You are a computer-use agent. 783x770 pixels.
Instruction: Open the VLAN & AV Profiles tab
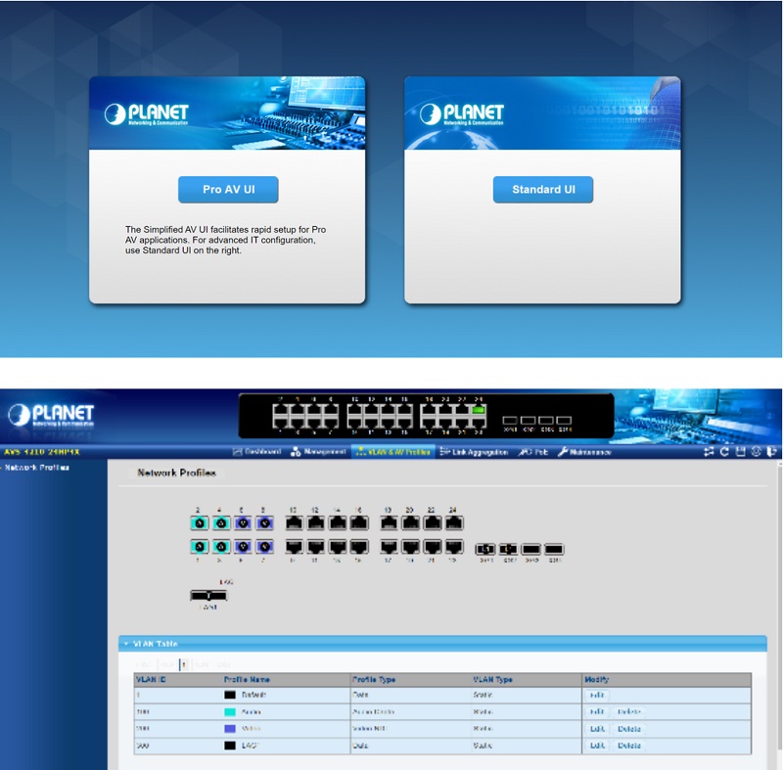point(393,452)
